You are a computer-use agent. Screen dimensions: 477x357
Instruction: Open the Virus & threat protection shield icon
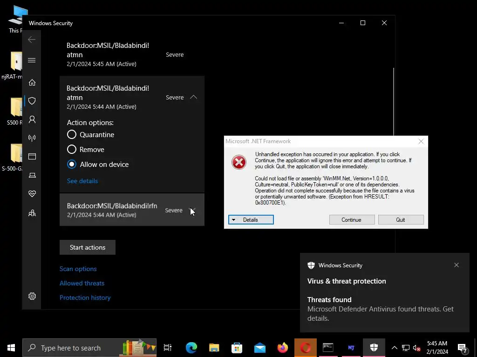click(x=32, y=101)
